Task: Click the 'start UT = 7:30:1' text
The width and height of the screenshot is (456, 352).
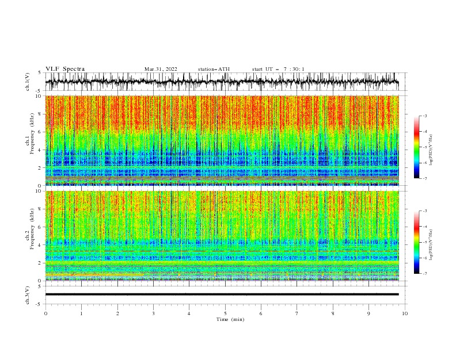Action: click(278, 69)
